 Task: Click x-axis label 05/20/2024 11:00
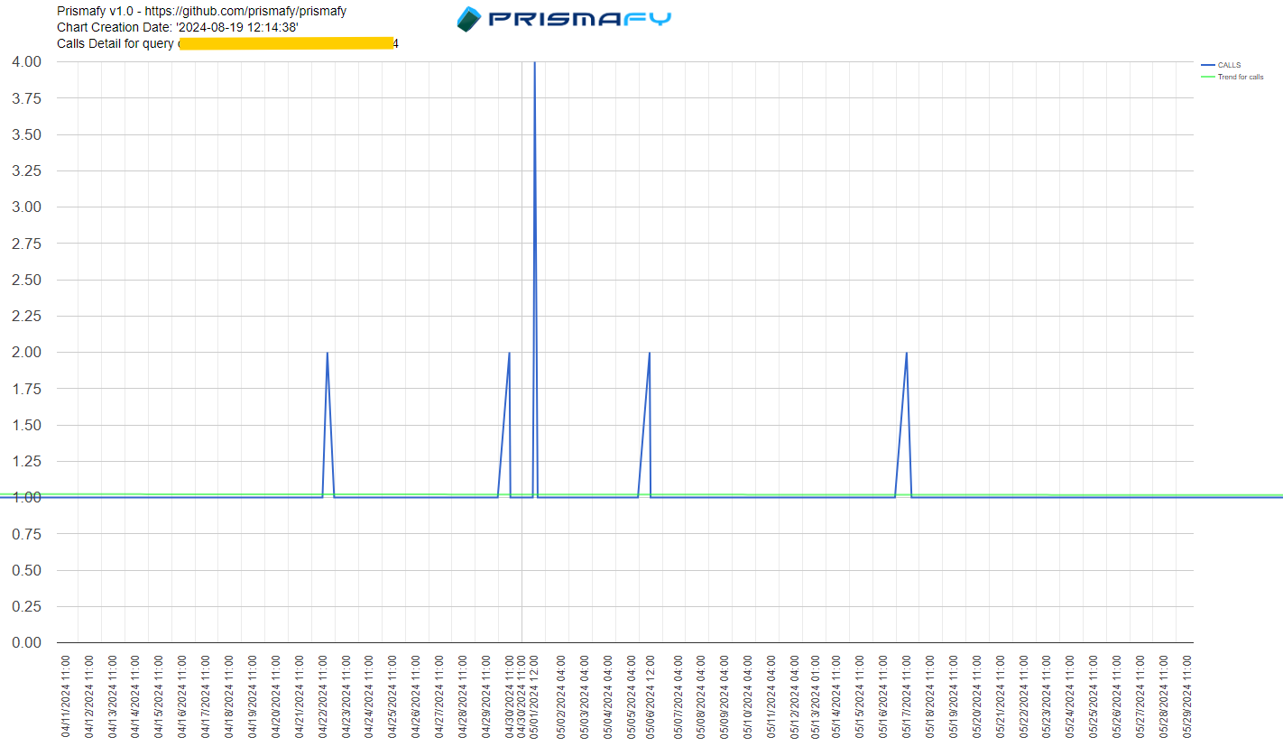click(977, 696)
